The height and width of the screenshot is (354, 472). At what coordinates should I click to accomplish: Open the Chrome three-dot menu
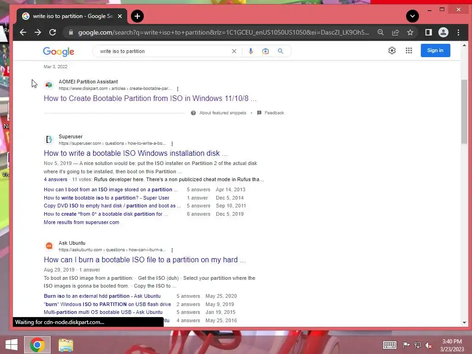pos(458,33)
